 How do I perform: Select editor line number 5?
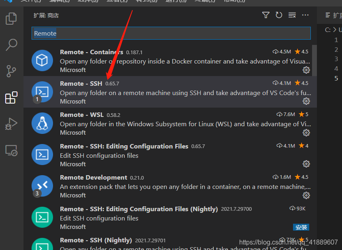tap(336, 78)
